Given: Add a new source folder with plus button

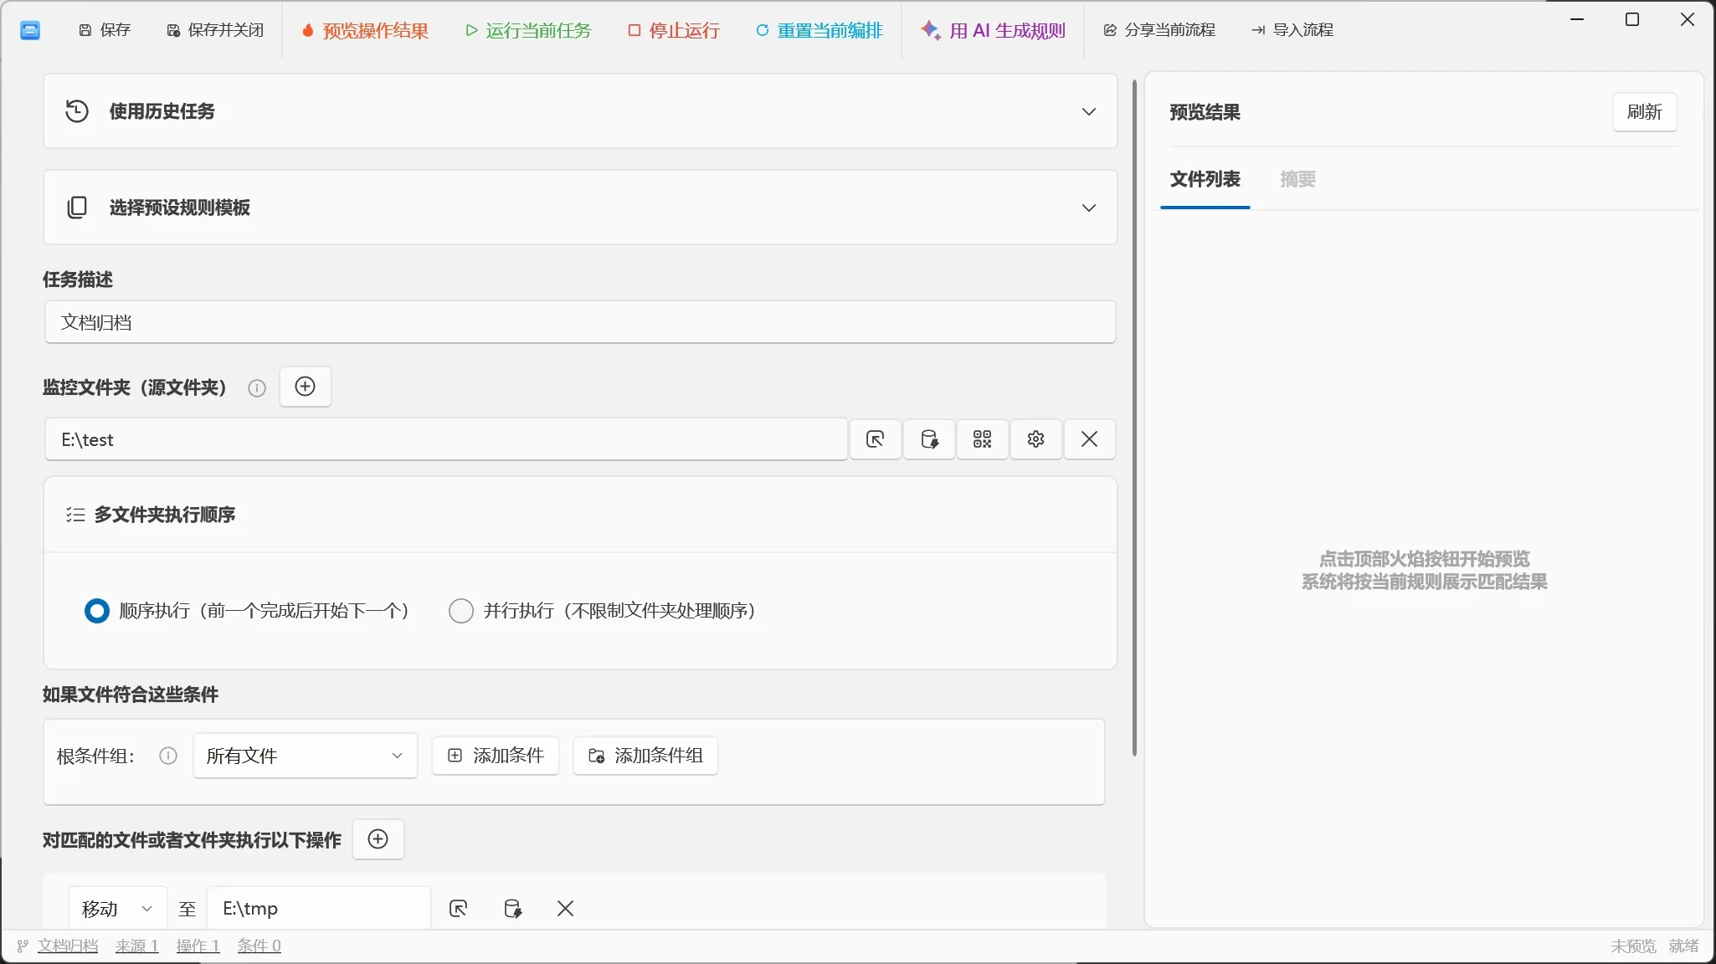Looking at the screenshot, I should pyautogui.click(x=306, y=387).
